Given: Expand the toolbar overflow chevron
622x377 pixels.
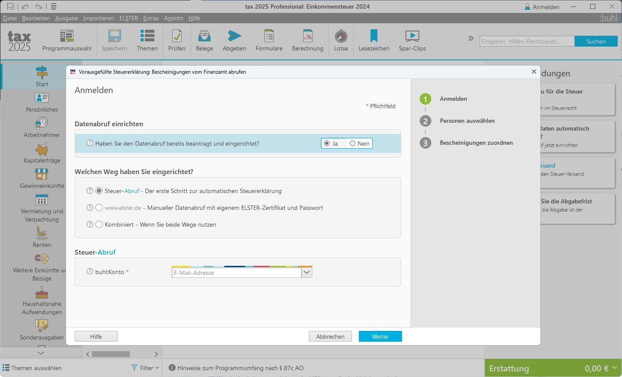Looking at the screenshot, I should [x=471, y=38].
